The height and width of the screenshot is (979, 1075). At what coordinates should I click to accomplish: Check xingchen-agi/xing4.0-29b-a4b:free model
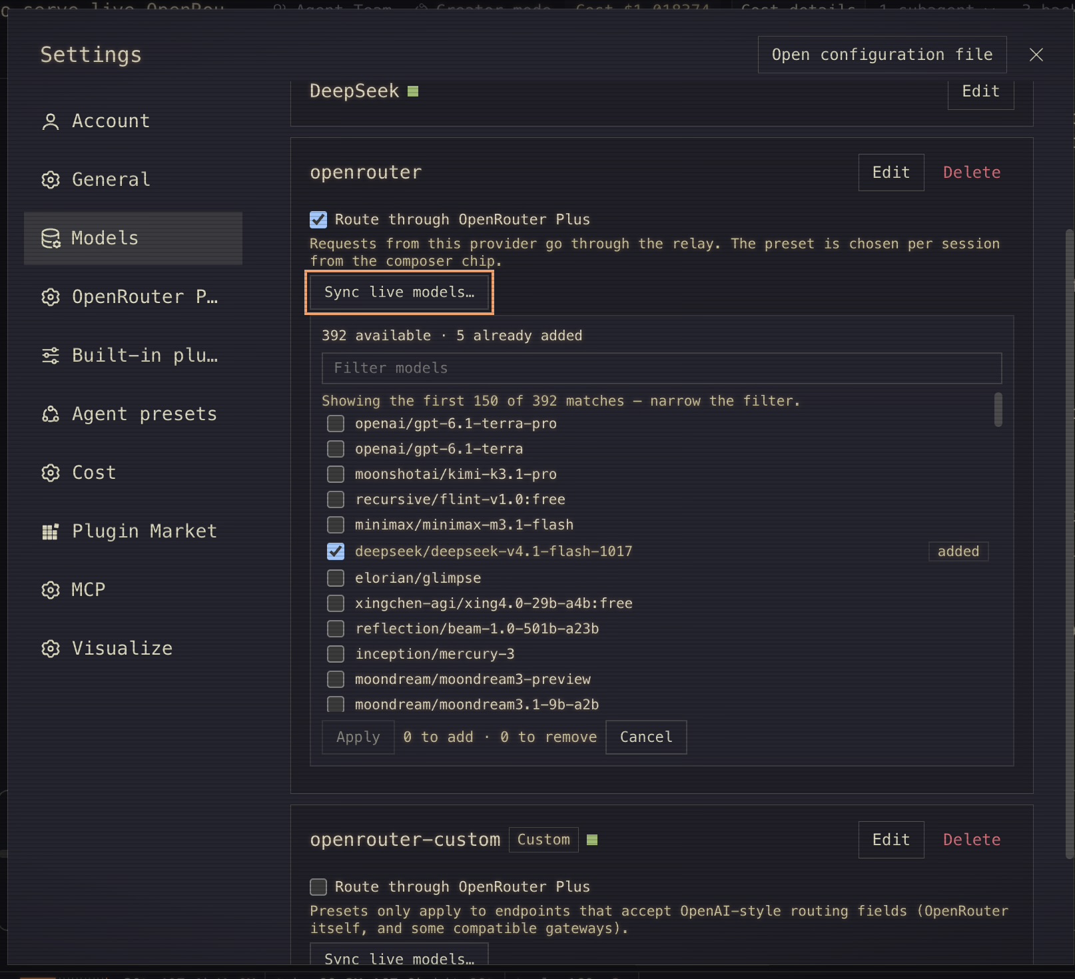tap(336, 603)
